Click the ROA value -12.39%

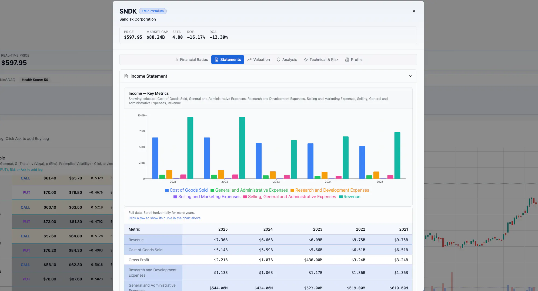[x=219, y=37]
